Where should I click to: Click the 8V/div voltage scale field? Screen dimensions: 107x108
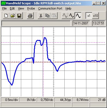(x=28, y=100)
